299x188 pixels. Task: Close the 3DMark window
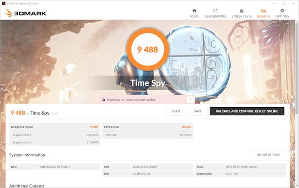click(x=294, y=3)
